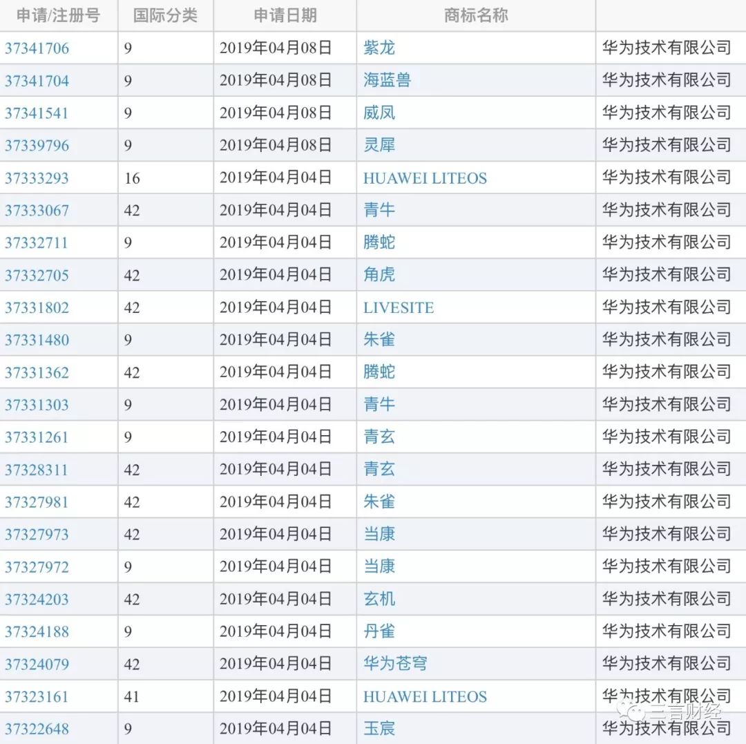Open application number 37331362 link
Screen dimensions: 746x744
[37, 372]
